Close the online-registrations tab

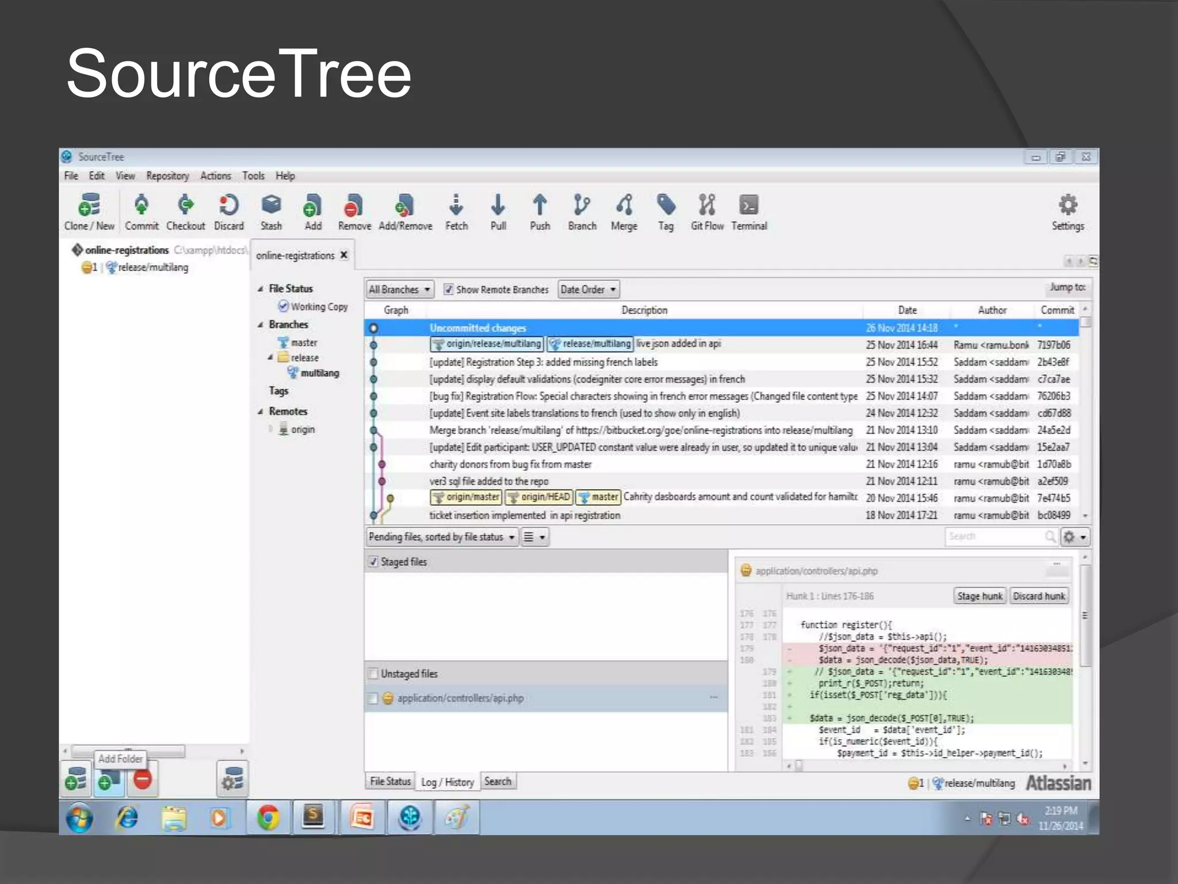(344, 255)
